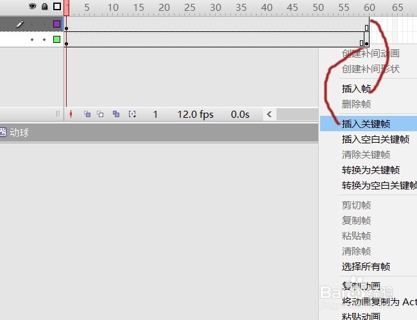Click the lock all layers icon
The image size is (417, 320).
coord(45,6)
